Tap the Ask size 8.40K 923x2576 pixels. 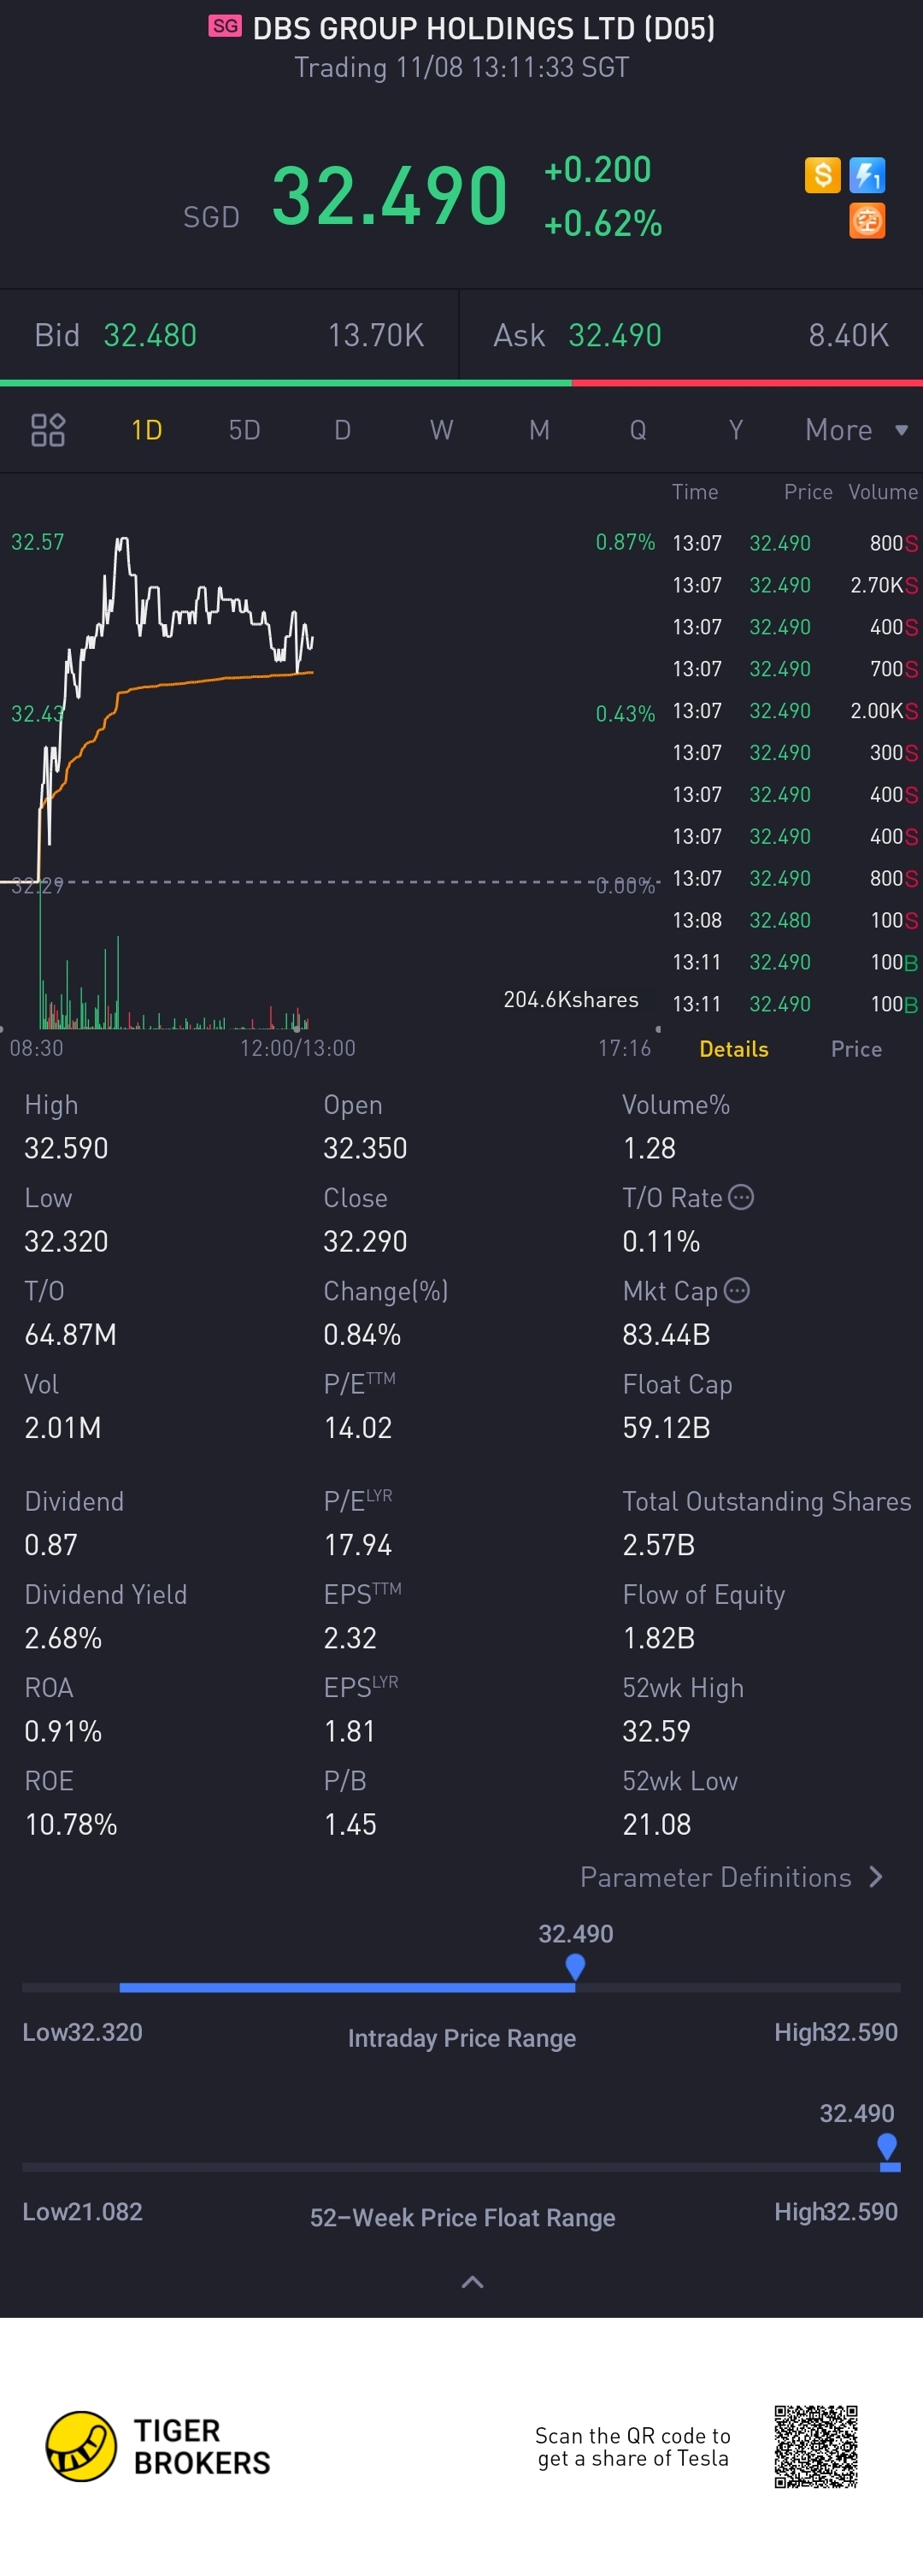[x=848, y=335]
